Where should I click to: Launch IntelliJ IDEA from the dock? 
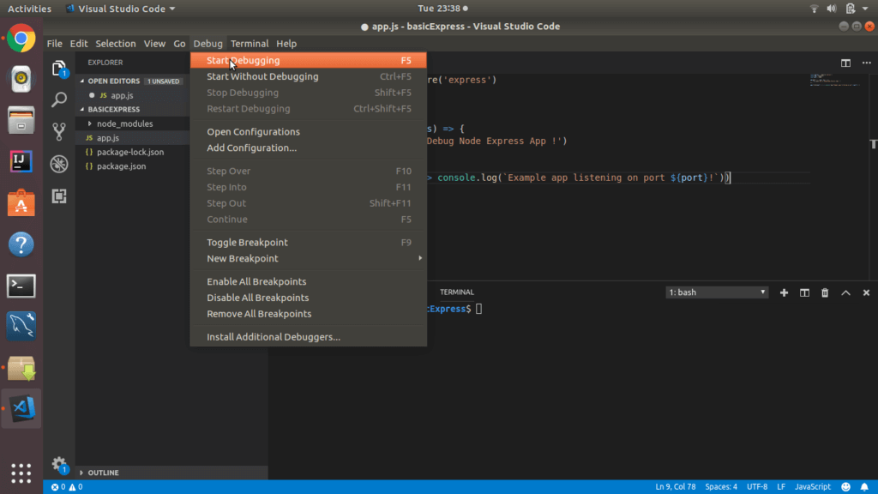point(21,161)
